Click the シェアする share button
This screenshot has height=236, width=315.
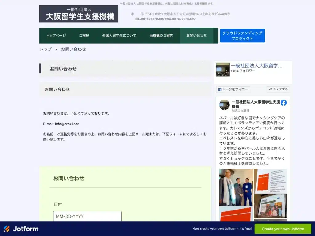278,89
